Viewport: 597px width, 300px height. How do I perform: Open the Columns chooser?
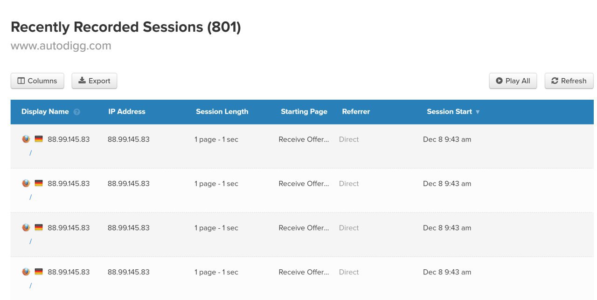click(37, 81)
